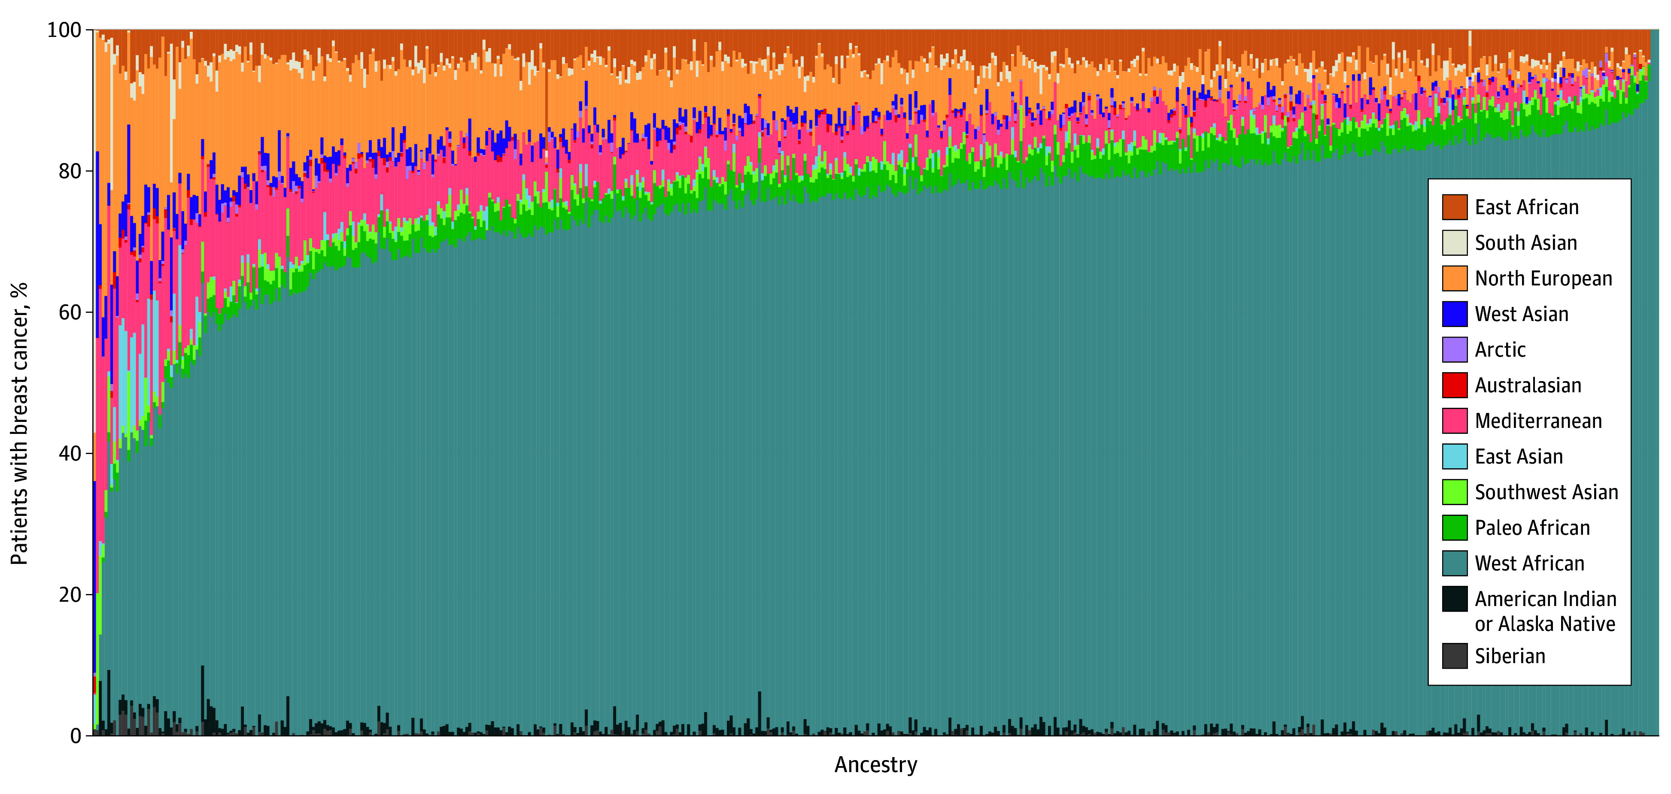
Task: Click the y-axis tick label 100
Action: [x=64, y=30]
